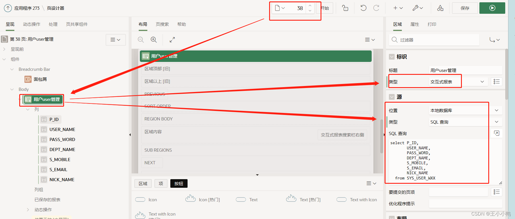Screen dimensions: 515x219
Task: Zoom in the layout view
Action: (x=154, y=40)
